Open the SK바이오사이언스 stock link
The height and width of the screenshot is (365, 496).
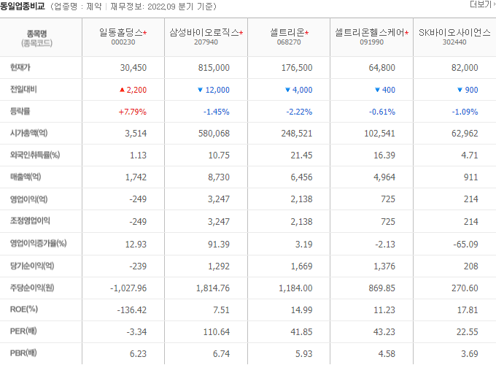pyautogui.click(x=454, y=32)
